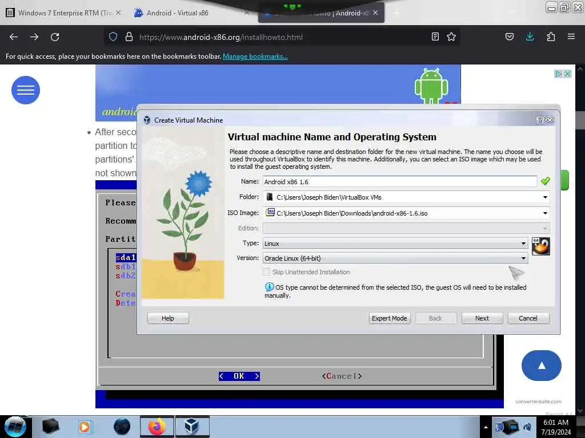
Task: Open Firefox from the taskbar
Action: (x=157, y=427)
